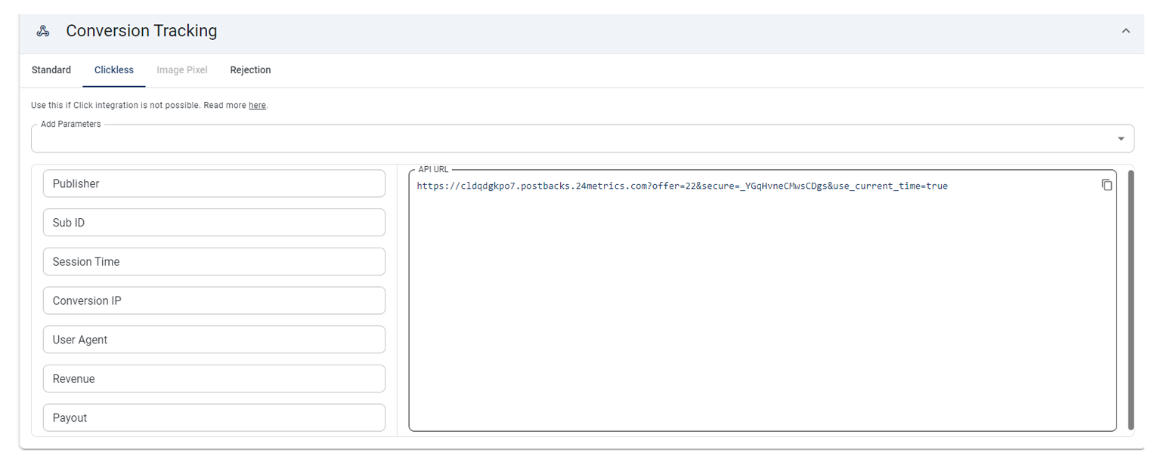Collapse the Conversion Tracking panel chevron
This screenshot has width=1161, height=465.
point(1125,31)
